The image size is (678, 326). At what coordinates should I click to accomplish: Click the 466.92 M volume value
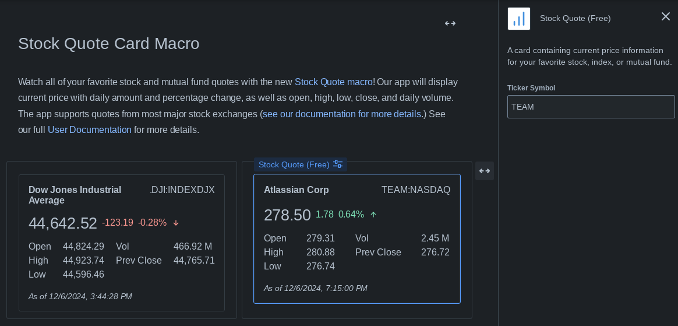tap(193, 246)
